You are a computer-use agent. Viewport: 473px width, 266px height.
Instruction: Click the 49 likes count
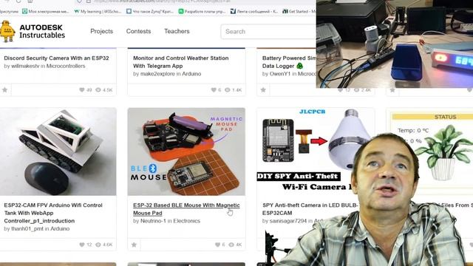pyautogui.click(x=89, y=90)
